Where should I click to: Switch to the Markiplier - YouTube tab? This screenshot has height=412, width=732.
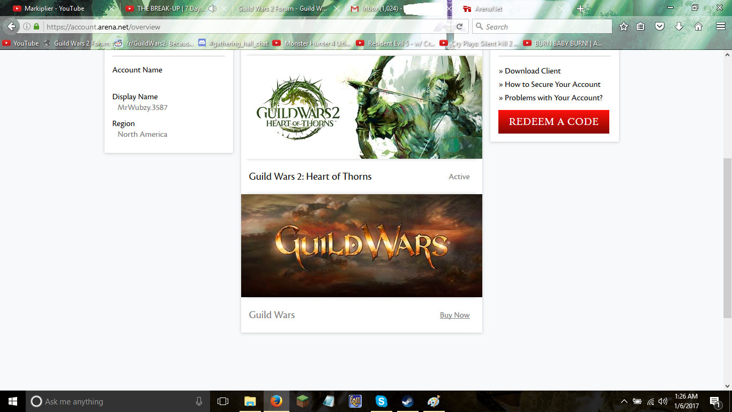click(54, 9)
